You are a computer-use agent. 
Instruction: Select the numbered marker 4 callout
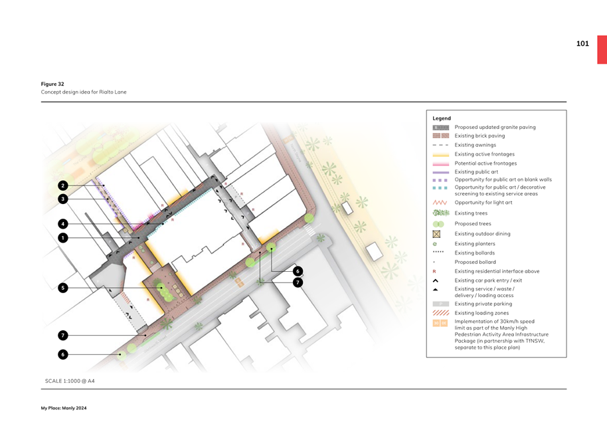[63, 224]
